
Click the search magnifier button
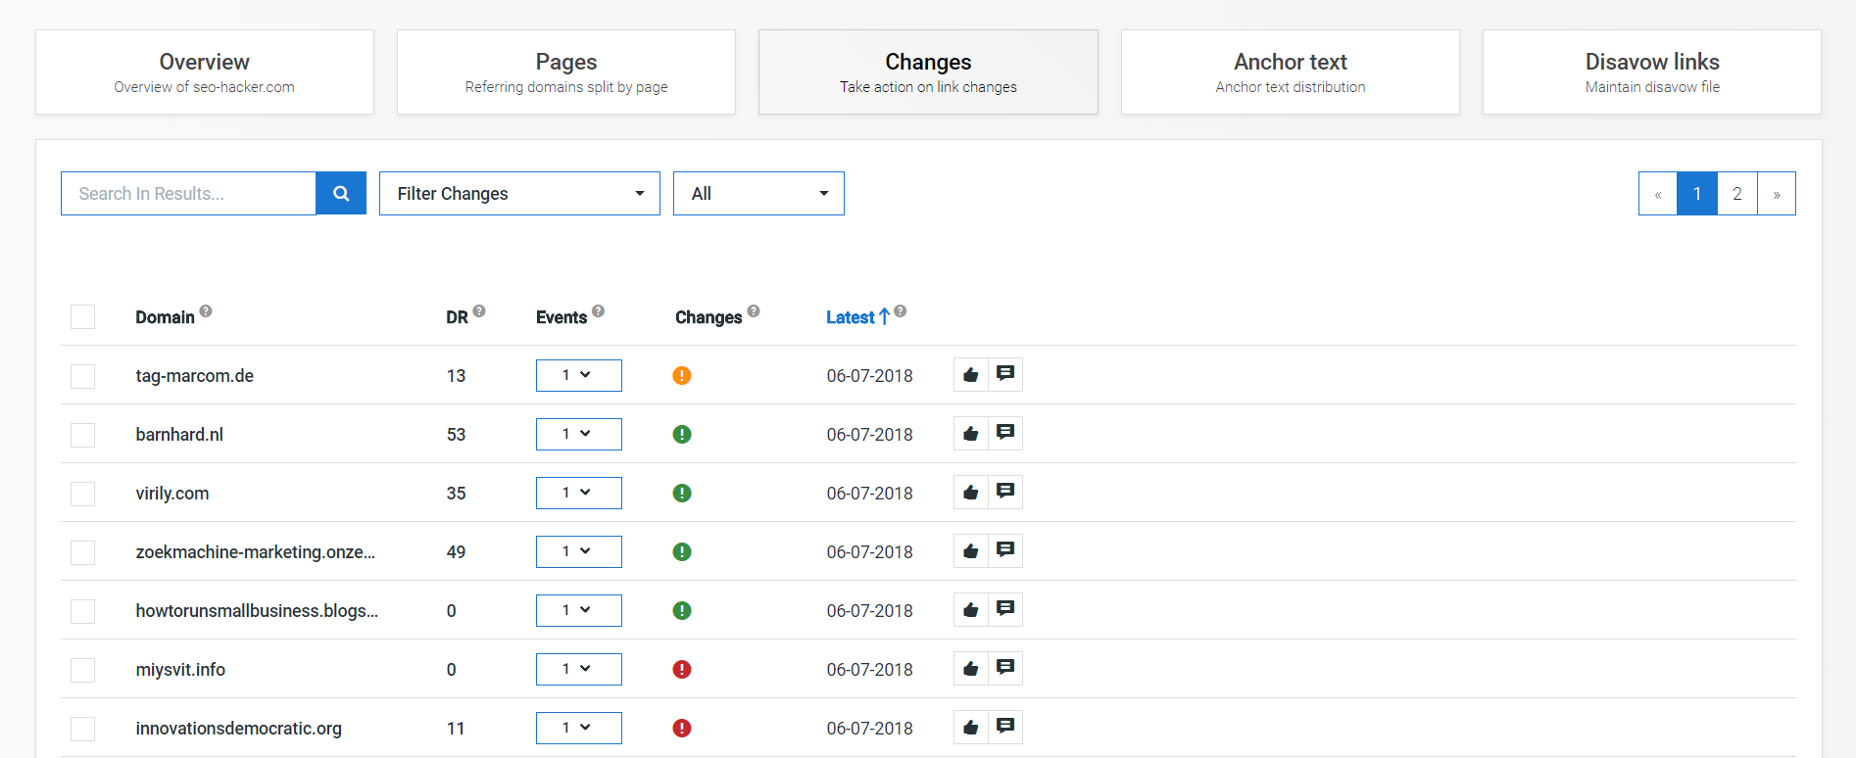coord(340,194)
